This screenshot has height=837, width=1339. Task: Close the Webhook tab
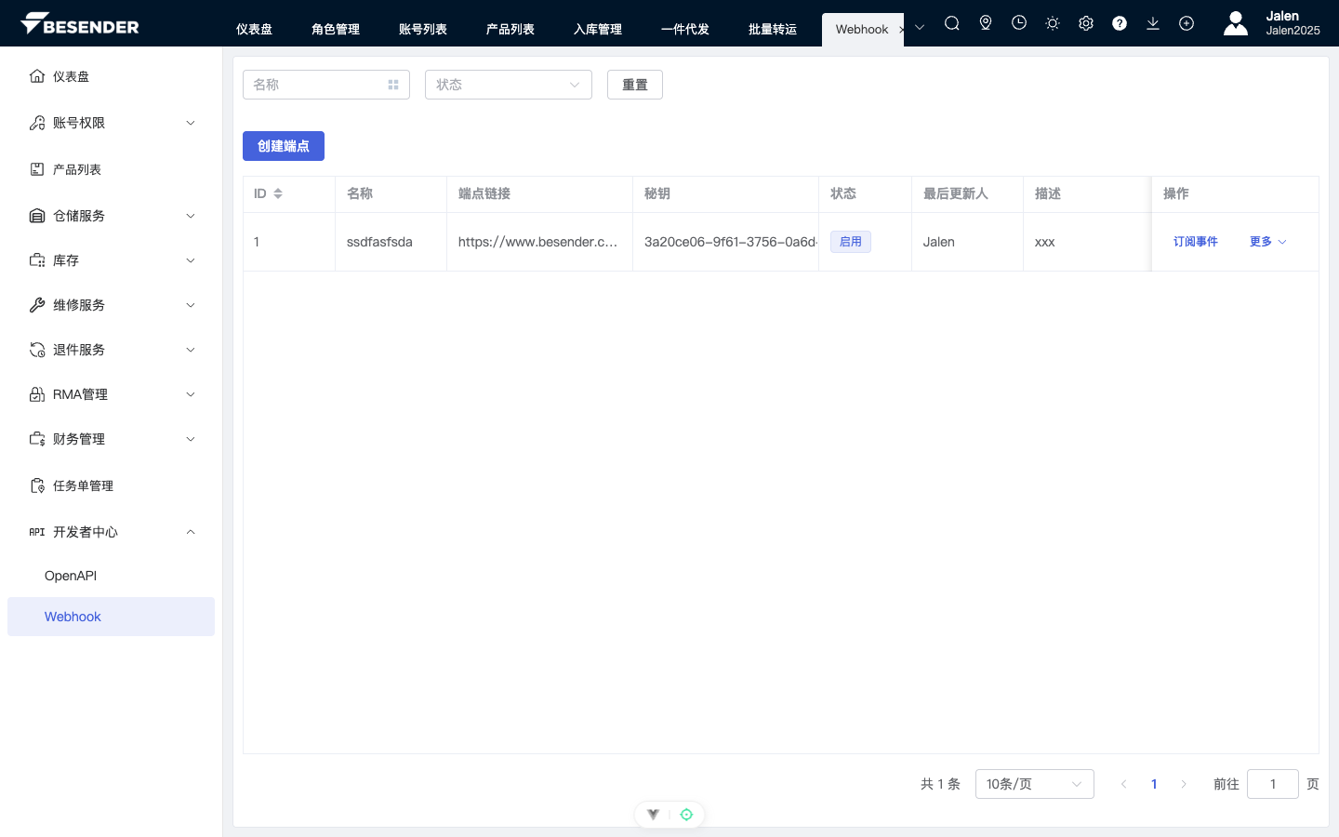pos(901,30)
